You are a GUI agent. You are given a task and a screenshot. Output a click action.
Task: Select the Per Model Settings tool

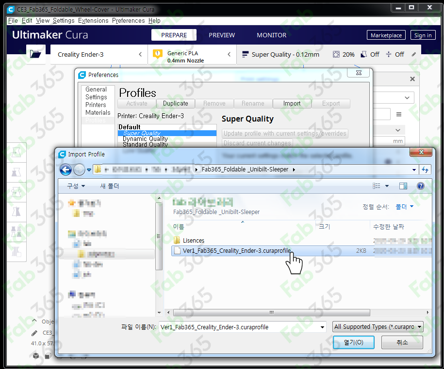point(16,231)
